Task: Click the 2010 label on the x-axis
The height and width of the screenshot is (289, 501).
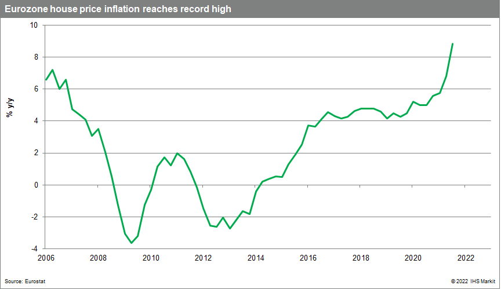Action: [151, 258]
